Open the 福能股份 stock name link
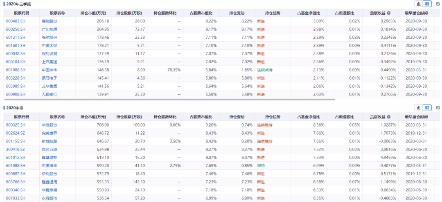The height and width of the screenshot is (202, 442). point(50,21)
